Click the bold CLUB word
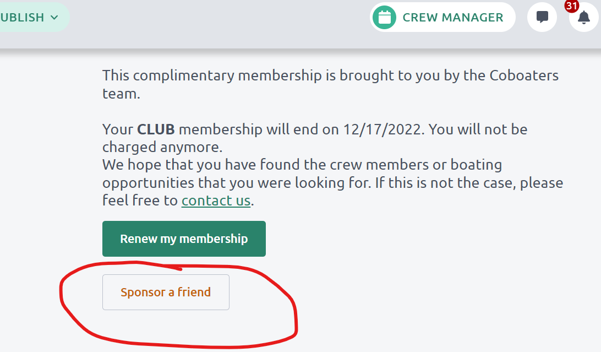Screen dimensions: 601x352 coord(156,130)
